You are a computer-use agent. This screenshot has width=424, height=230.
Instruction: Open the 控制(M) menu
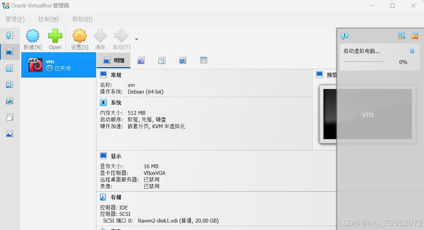(49, 19)
